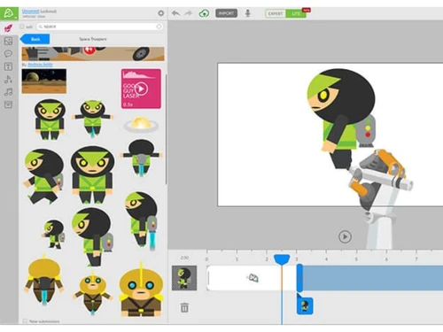Click the microphone record icon
The width and height of the screenshot is (443, 332).
pyautogui.click(x=248, y=13)
